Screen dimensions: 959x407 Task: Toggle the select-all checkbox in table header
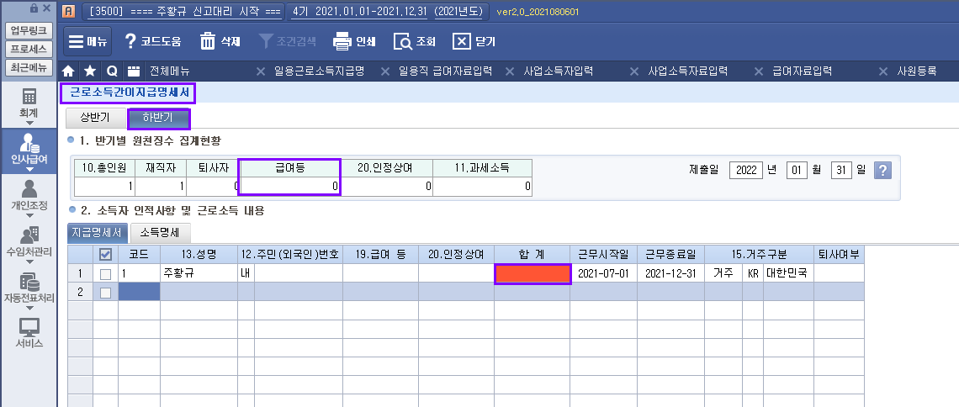click(104, 254)
